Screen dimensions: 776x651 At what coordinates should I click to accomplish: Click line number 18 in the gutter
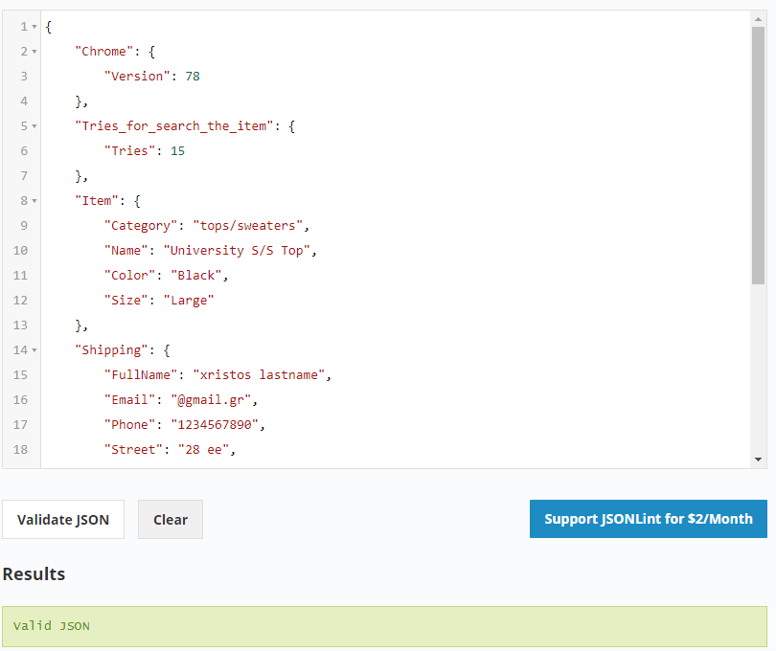click(x=21, y=450)
